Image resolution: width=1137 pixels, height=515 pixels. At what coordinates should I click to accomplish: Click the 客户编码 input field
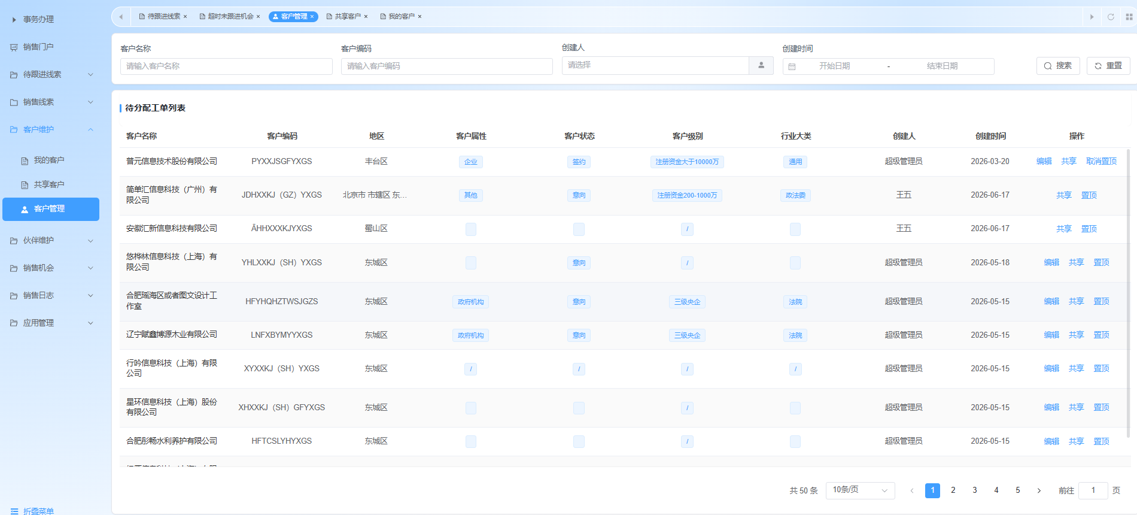(446, 66)
